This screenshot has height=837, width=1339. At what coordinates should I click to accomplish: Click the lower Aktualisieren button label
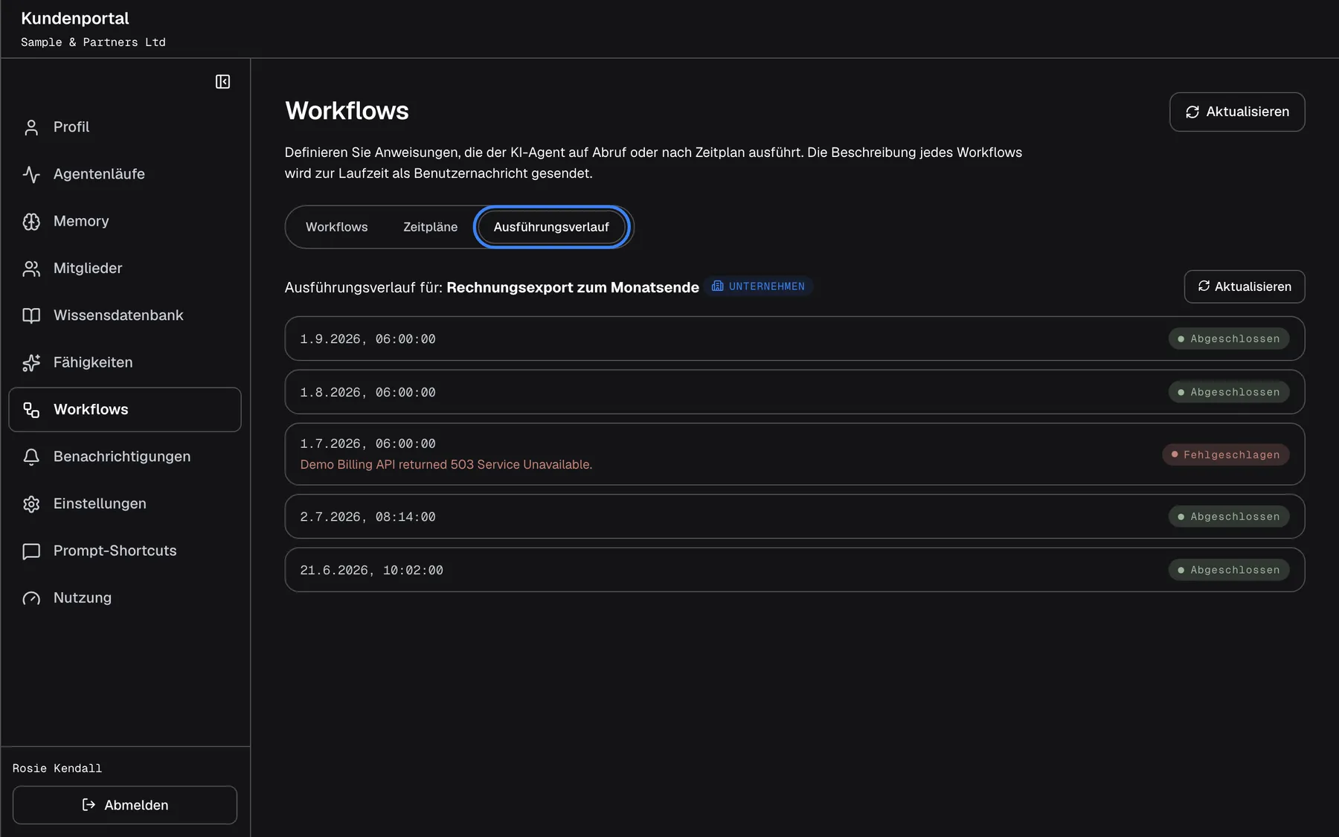[x=1253, y=286]
